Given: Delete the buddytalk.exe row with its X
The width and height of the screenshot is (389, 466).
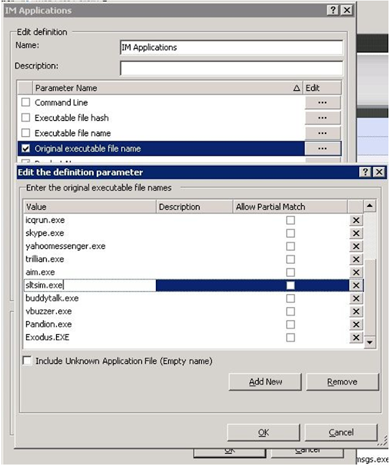Looking at the screenshot, I should point(356,299).
